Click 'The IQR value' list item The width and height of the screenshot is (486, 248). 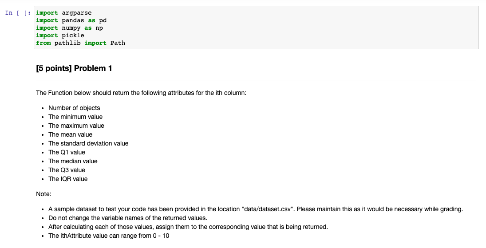coord(68,179)
